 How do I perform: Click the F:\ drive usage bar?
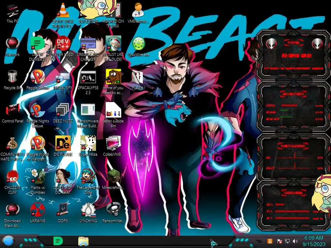293,211
